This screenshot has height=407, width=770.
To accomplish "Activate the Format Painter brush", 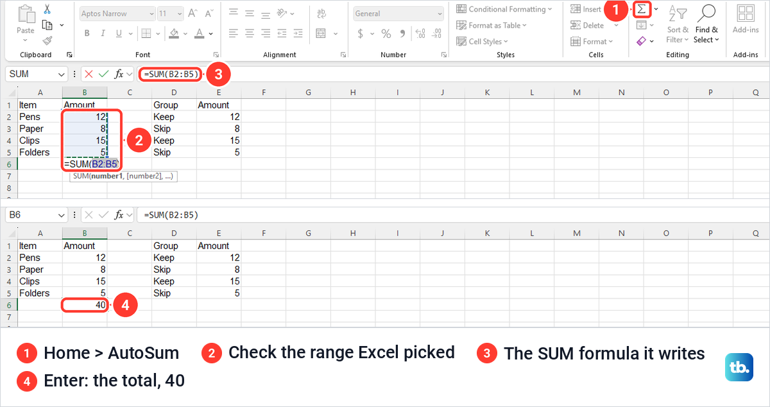I will point(47,41).
